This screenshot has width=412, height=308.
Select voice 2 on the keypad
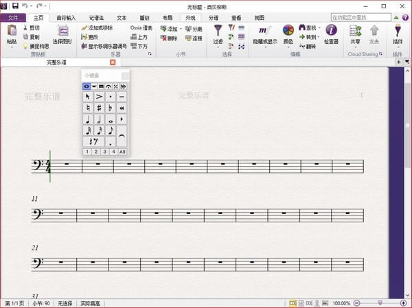point(95,152)
